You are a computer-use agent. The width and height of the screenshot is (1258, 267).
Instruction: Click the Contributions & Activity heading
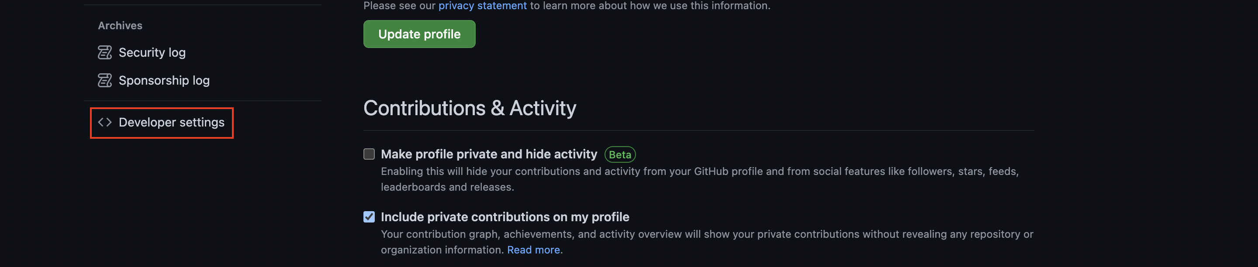click(x=470, y=108)
